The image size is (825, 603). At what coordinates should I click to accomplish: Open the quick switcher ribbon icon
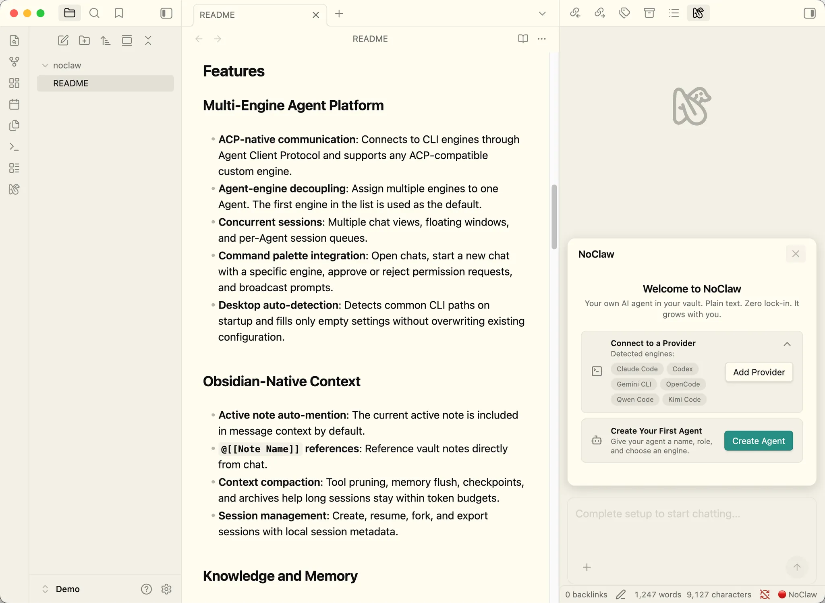pyautogui.click(x=14, y=41)
